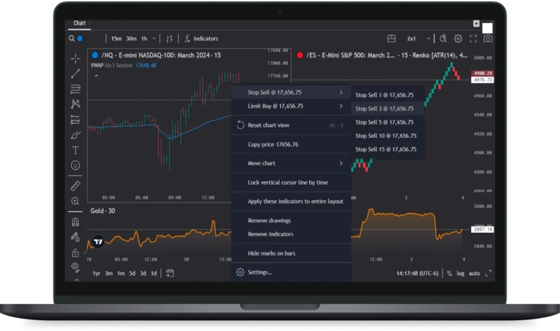Viewport: 560px width, 331px height.
Task: Open the Indicators button
Action: 201,39
